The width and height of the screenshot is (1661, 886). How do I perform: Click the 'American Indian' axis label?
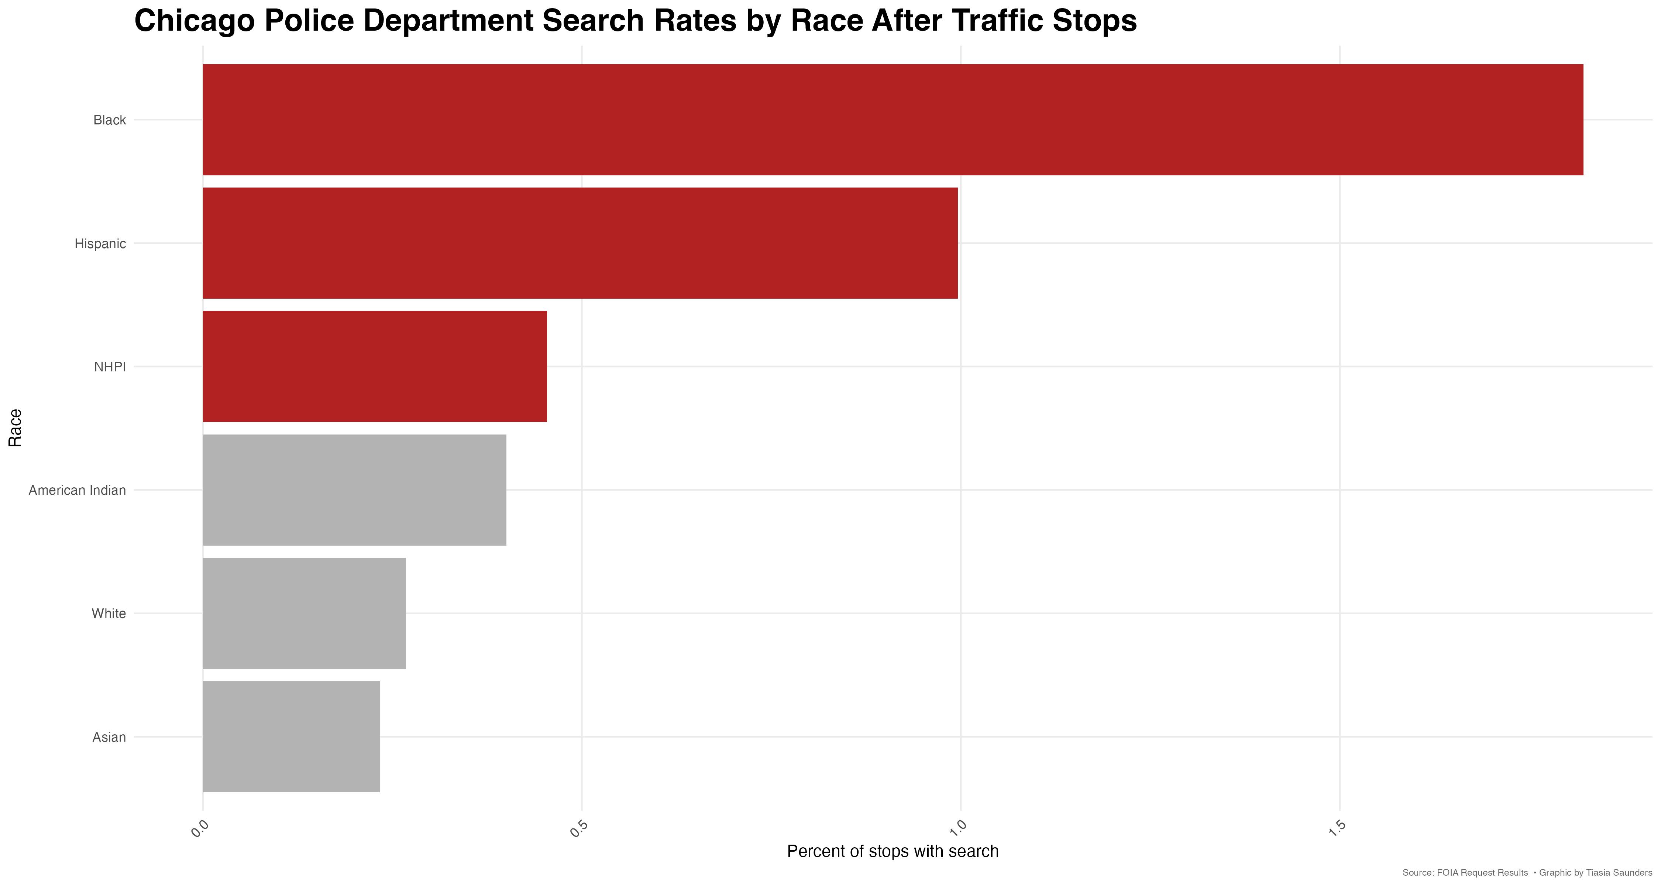pyautogui.click(x=78, y=490)
